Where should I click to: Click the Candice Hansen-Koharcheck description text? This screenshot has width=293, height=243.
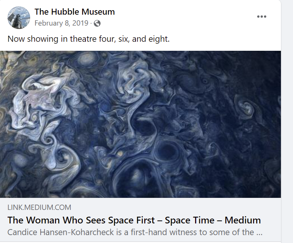tap(135, 232)
